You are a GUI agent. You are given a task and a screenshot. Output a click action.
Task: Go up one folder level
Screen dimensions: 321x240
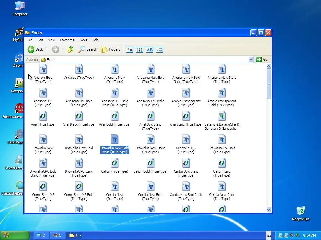click(x=71, y=49)
